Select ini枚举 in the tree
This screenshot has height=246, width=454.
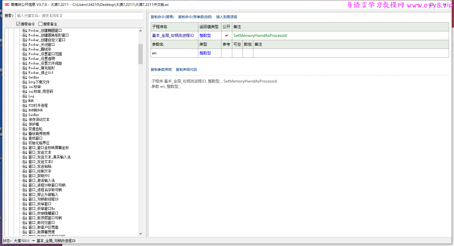coord(35,87)
